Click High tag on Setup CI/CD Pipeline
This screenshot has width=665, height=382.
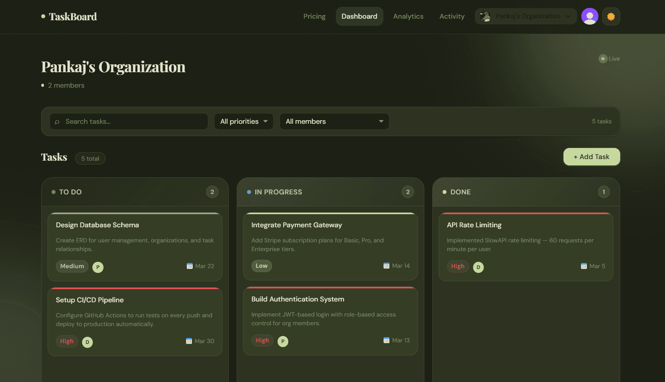pos(67,341)
